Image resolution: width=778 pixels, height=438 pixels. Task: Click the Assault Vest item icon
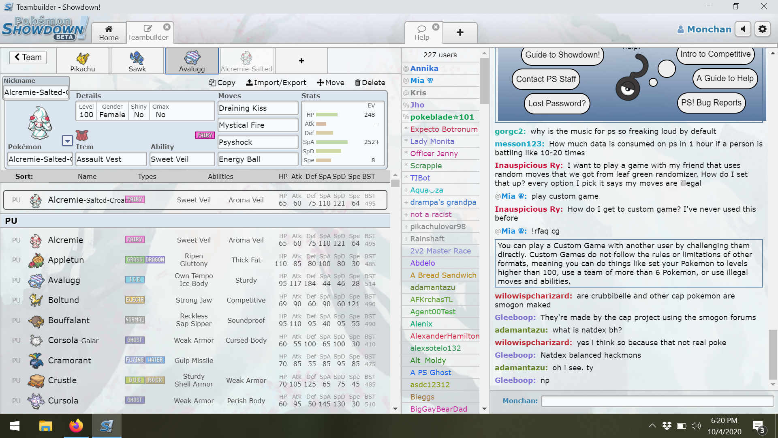coord(82,135)
